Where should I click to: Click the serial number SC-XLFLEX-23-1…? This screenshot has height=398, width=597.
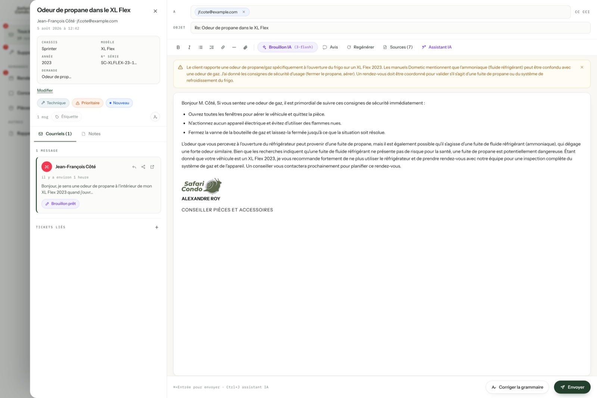[119, 63]
